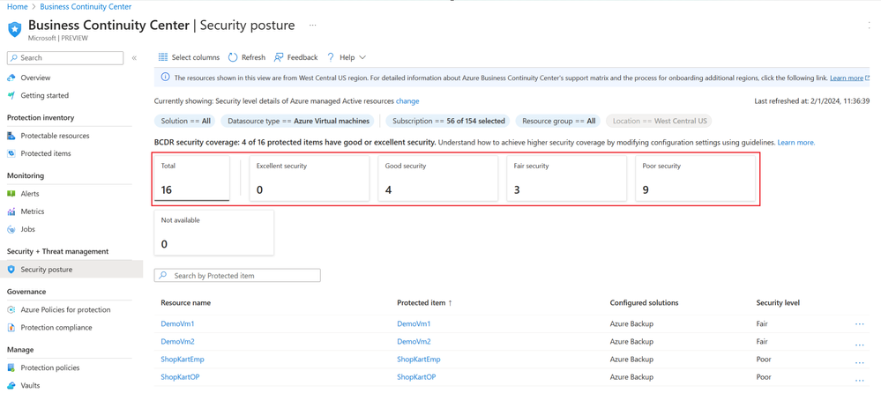Expand the Help dropdown chevron
Viewport: 881px width, 393px height.
(362, 57)
